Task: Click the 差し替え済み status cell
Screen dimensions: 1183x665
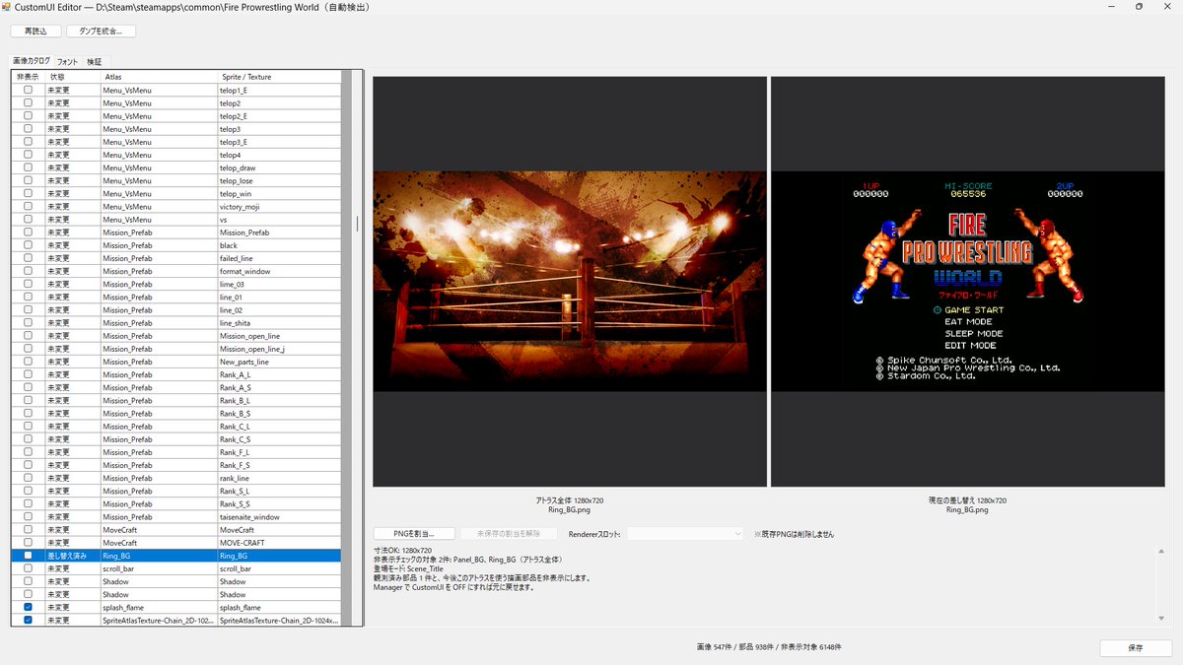Action: [73, 556]
